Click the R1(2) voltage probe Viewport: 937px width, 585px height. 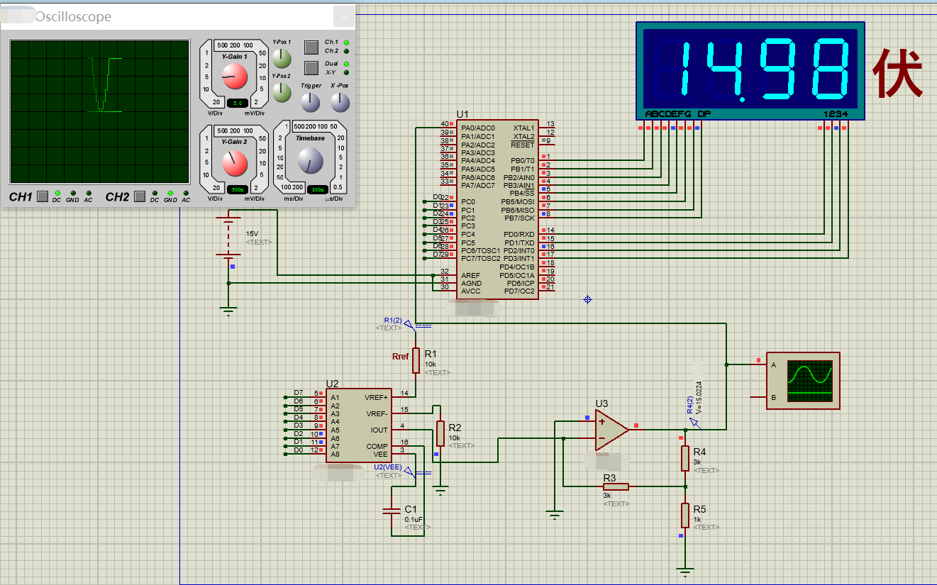click(407, 323)
